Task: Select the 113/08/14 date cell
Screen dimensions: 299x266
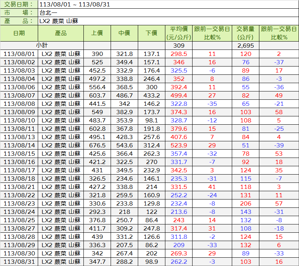Action: 19,145
